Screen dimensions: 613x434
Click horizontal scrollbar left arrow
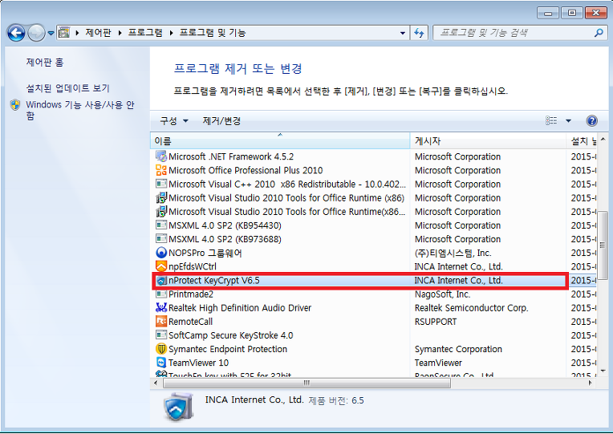tap(156, 383)
